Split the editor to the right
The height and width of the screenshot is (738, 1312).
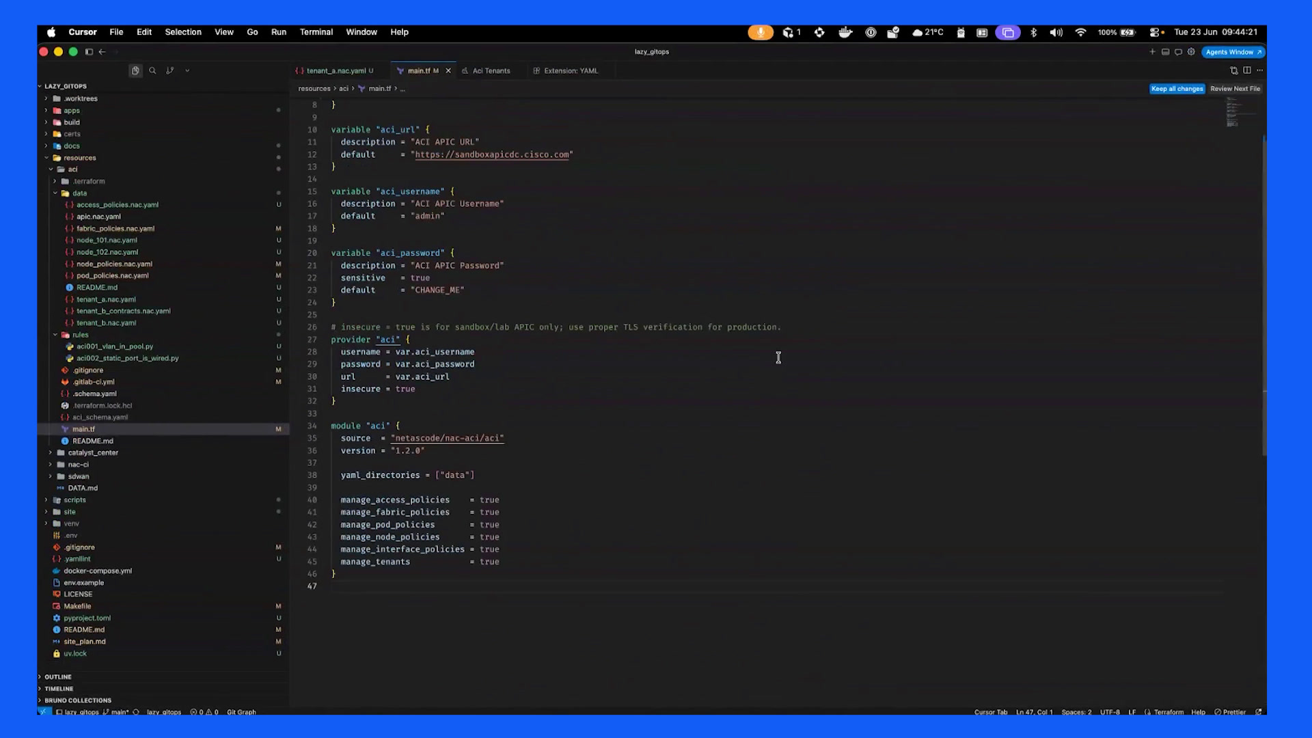[1247, 70]
